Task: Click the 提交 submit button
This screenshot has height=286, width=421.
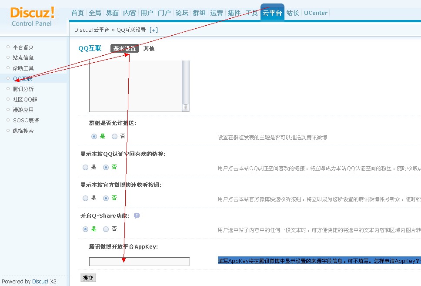Action: [88, 278]
